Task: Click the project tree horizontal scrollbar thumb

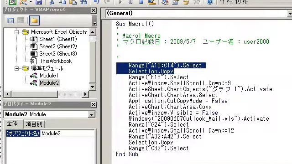Action: [x=35, y=94]
